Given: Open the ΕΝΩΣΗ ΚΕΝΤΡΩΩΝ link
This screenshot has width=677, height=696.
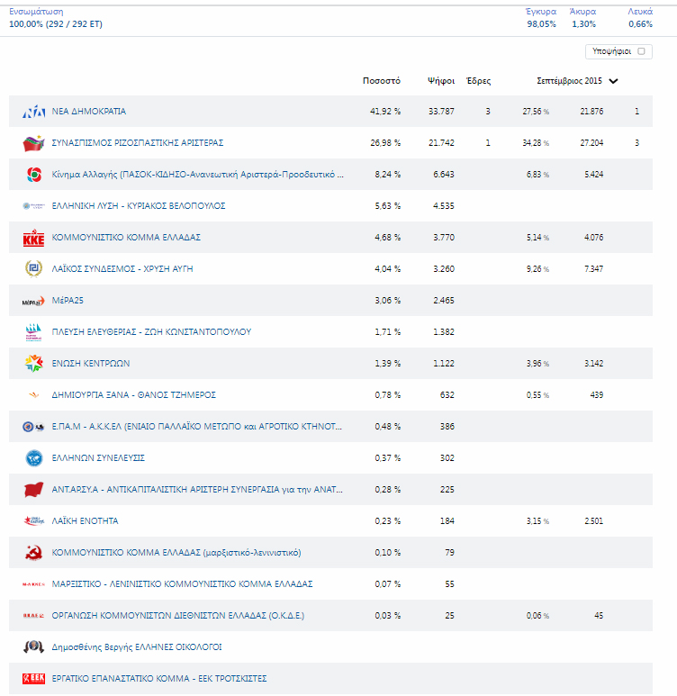Looking at the screenshot, I should (91, 364).
